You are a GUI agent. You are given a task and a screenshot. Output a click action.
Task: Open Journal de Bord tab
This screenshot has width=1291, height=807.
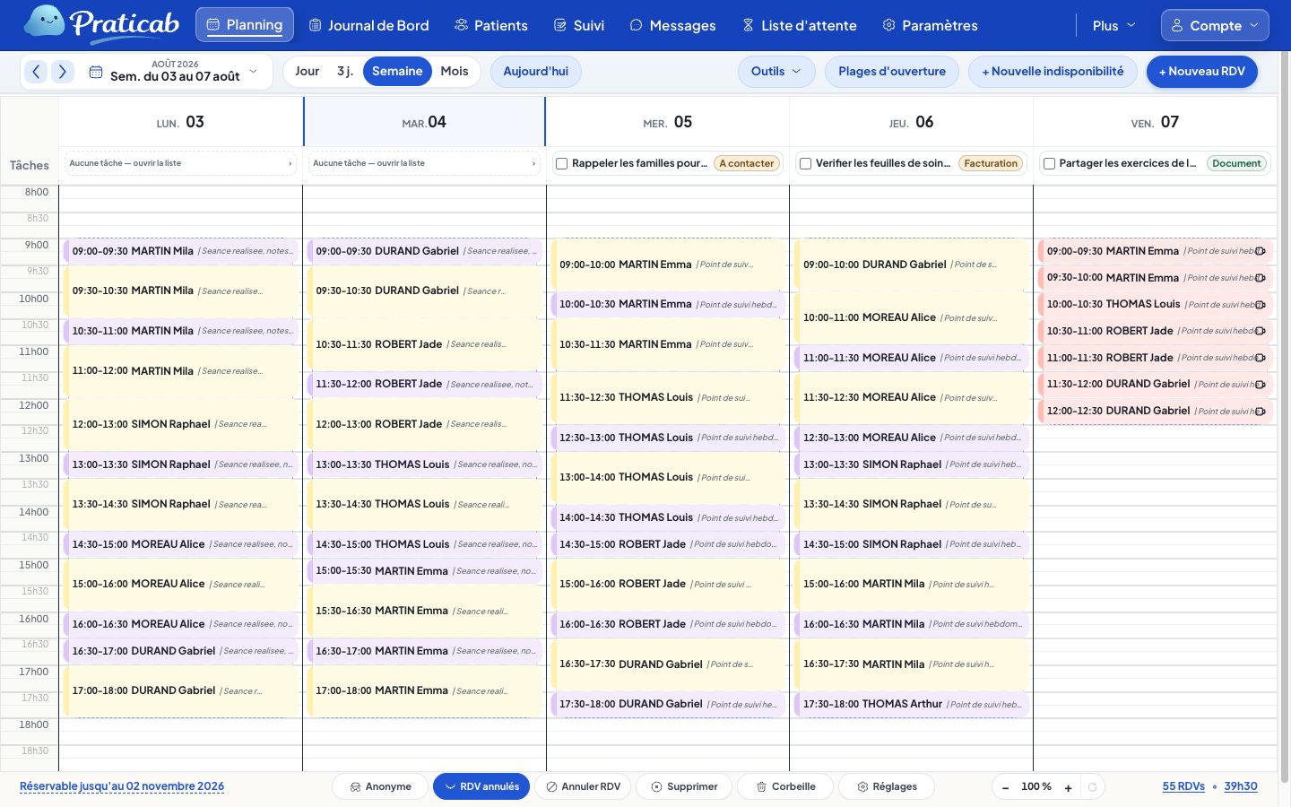(x=368, y=25)
